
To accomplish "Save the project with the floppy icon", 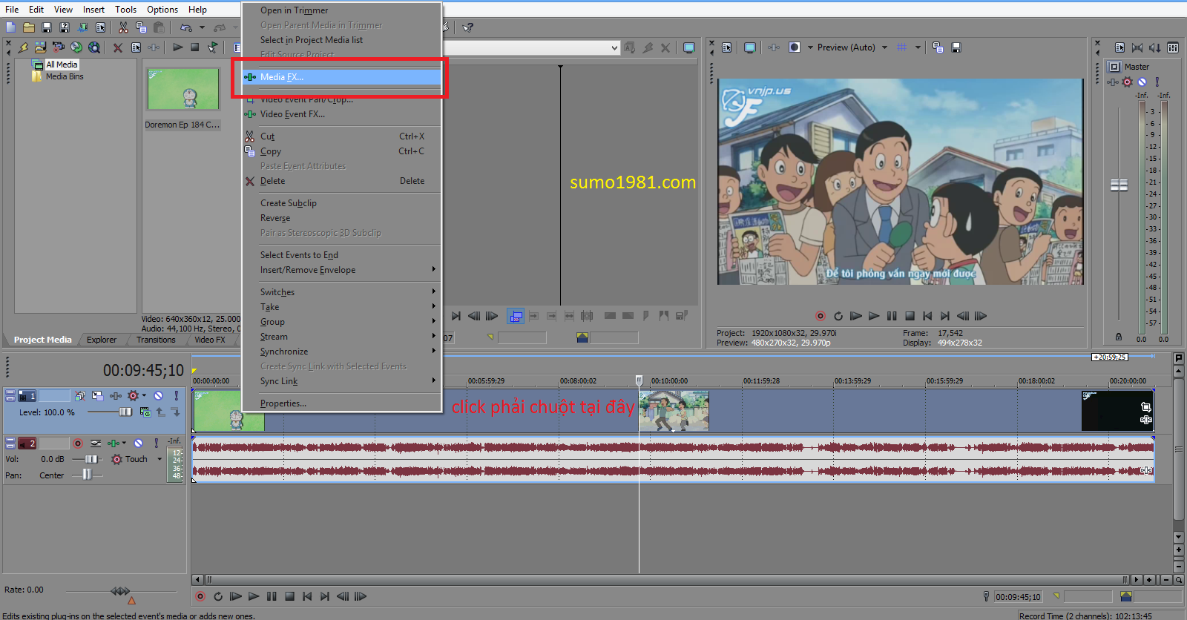I will pyautogui.click(x=46, y=27).
